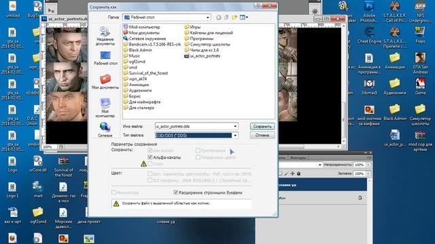Toggle the Как копию checkbox
435x244 pixels.
coord(150,150)
